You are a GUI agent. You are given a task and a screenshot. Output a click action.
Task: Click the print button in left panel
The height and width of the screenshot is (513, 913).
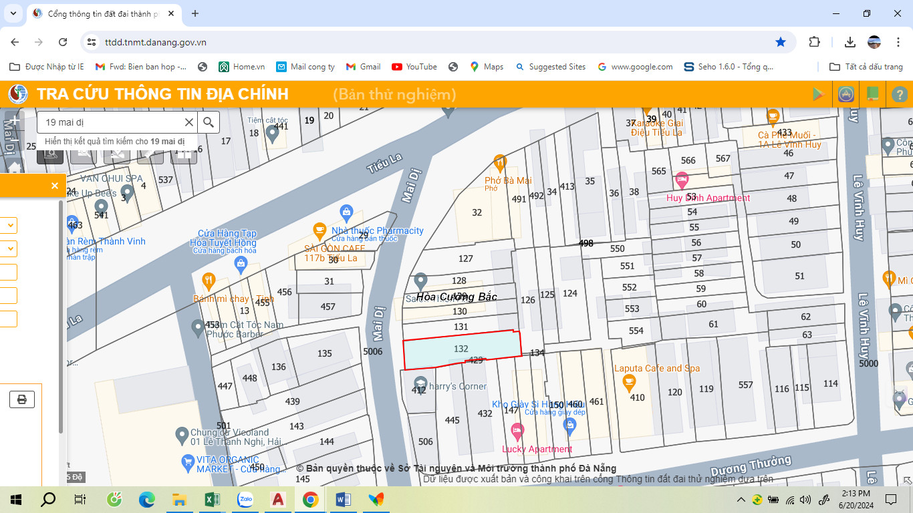pos(22,399)
